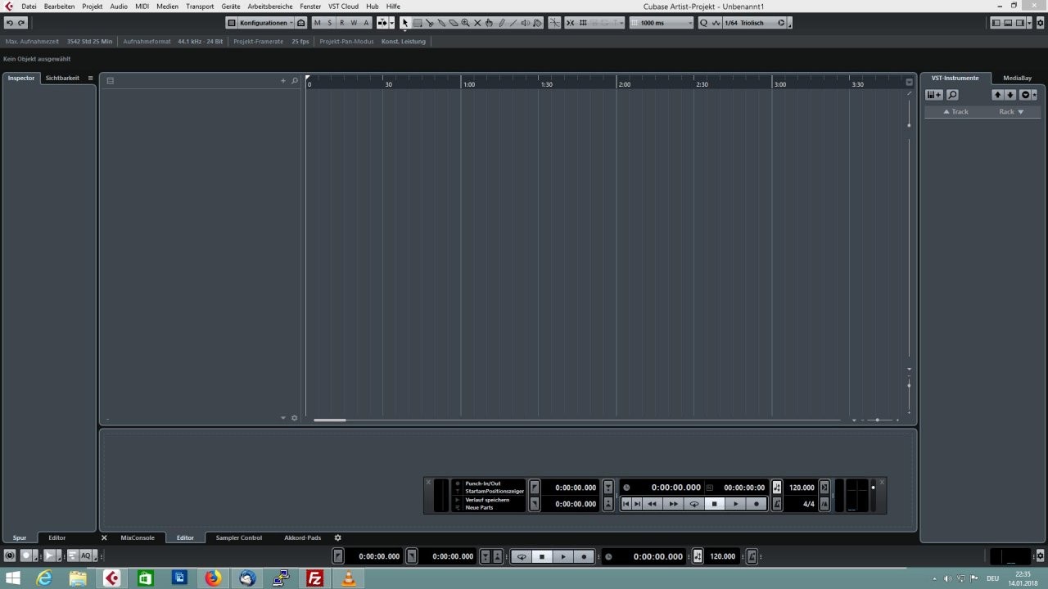The image size is (1048, 589).
Task: Select the Zoom magnifier tool
Action: coord(465,23)
